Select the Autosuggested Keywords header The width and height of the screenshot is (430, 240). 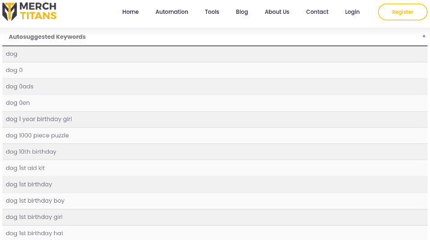click(47, 37)
